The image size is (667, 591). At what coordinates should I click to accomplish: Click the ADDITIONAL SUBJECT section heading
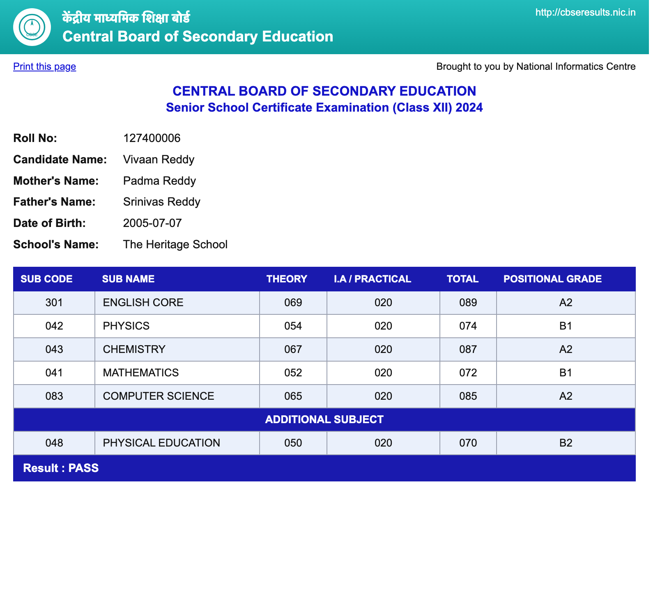324,420
